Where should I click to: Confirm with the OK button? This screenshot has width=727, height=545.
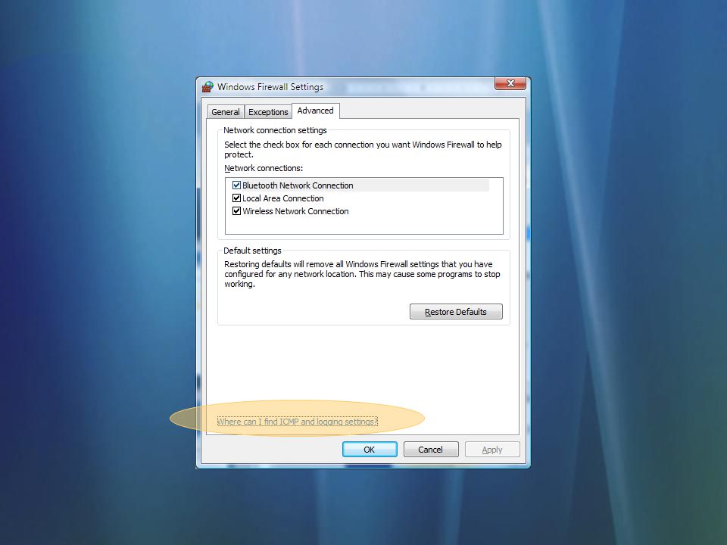coord(370,450)
